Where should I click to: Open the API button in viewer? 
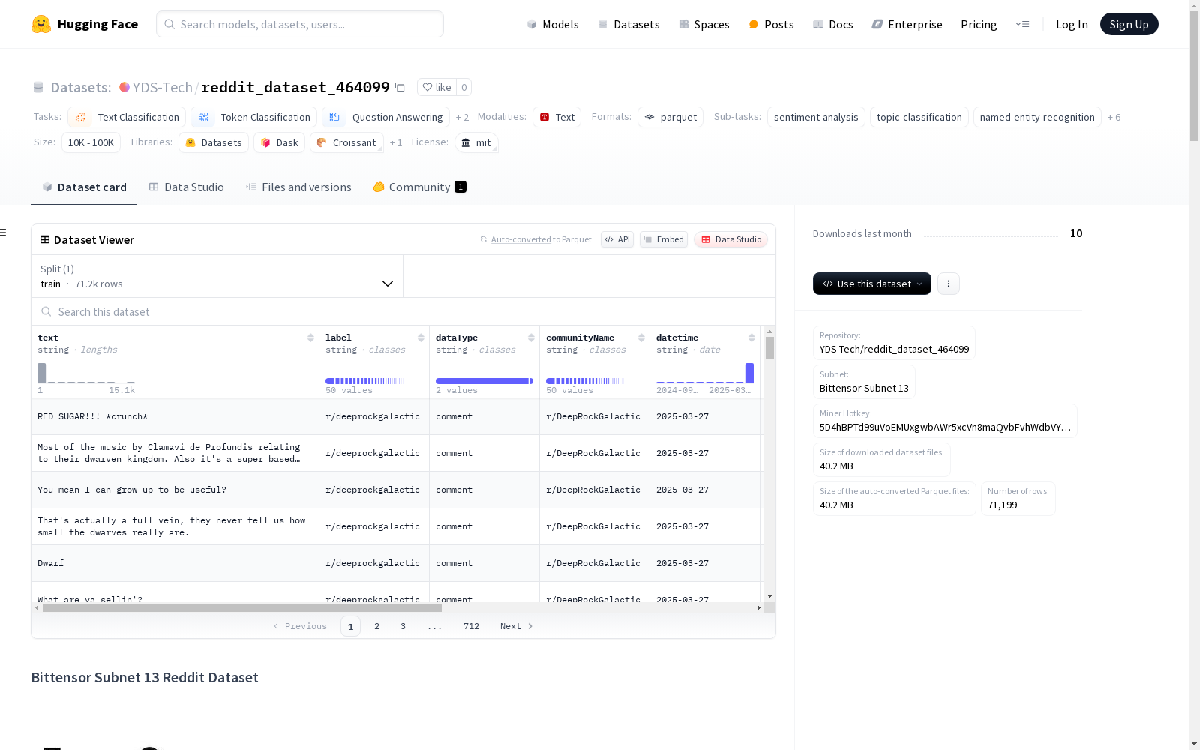617,239
